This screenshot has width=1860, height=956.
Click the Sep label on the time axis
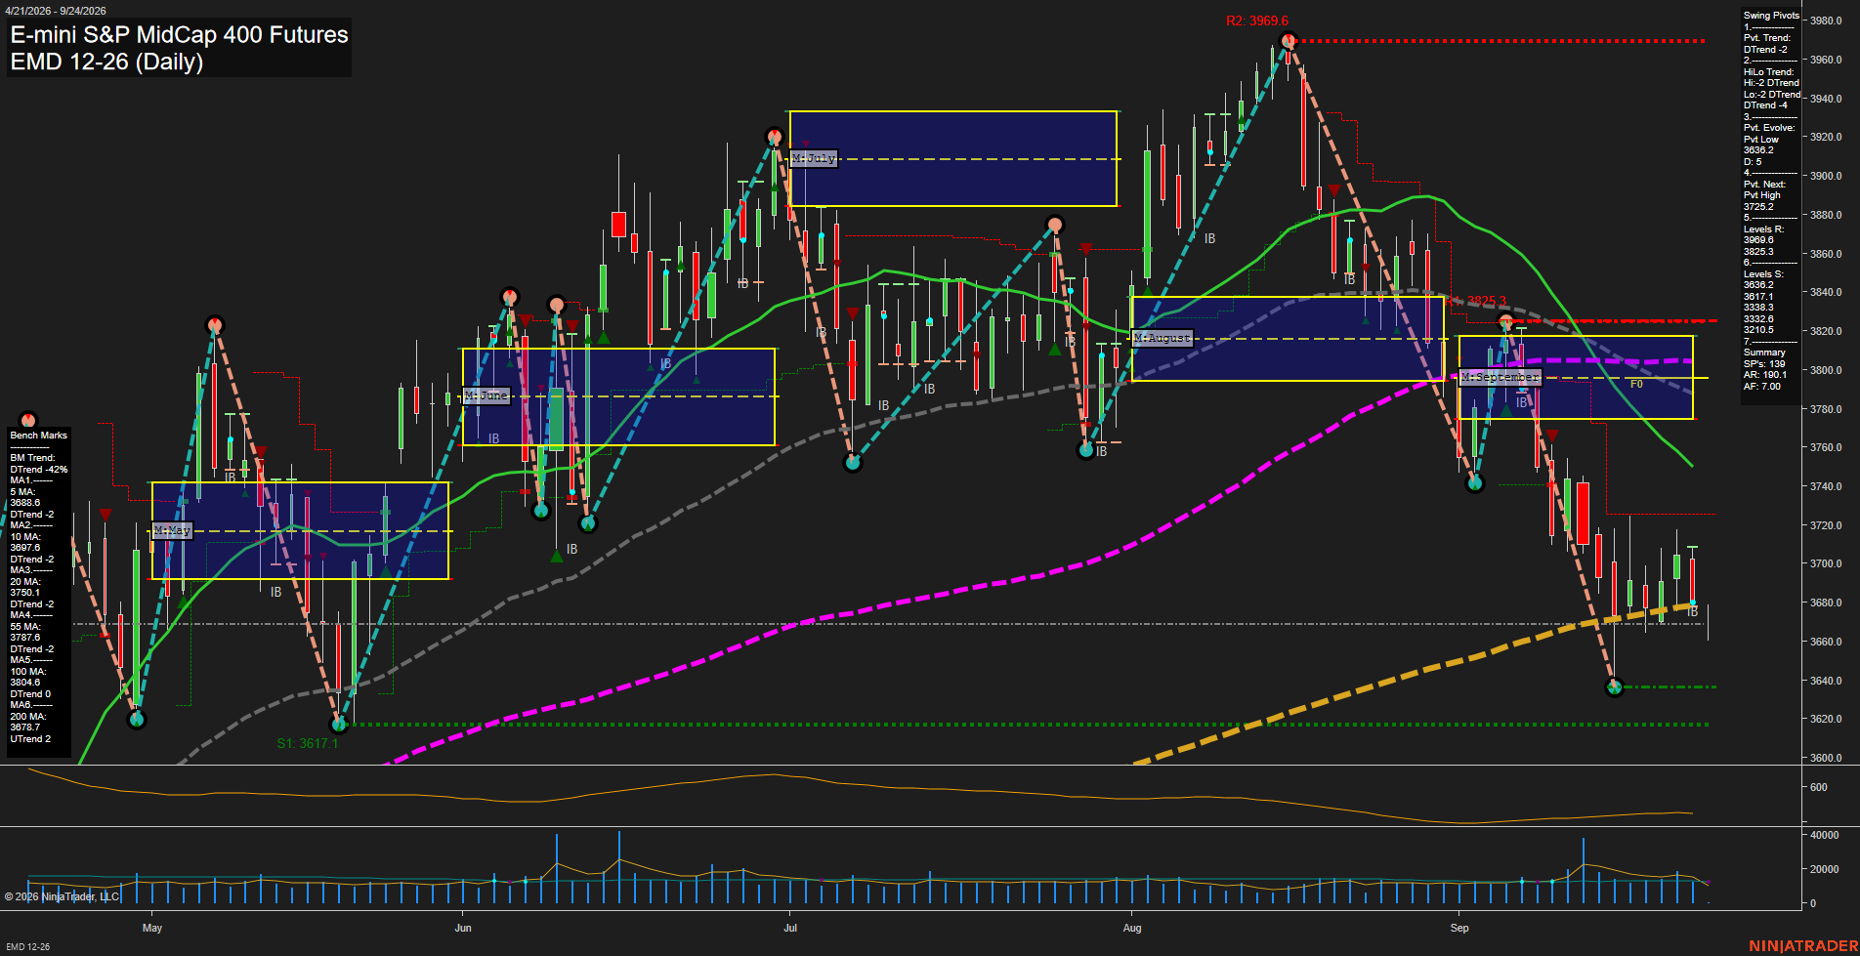[x=1459, y=928]
